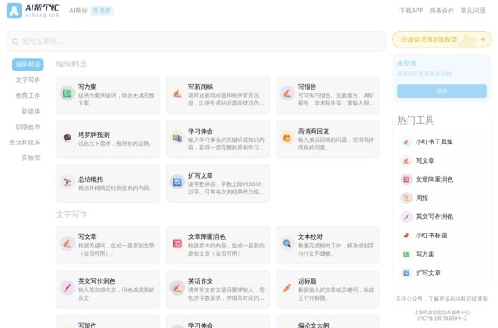498x328 pixels.
Task: Click 小红书工具集 icon in 热门工具
Action: coord(406,142)
